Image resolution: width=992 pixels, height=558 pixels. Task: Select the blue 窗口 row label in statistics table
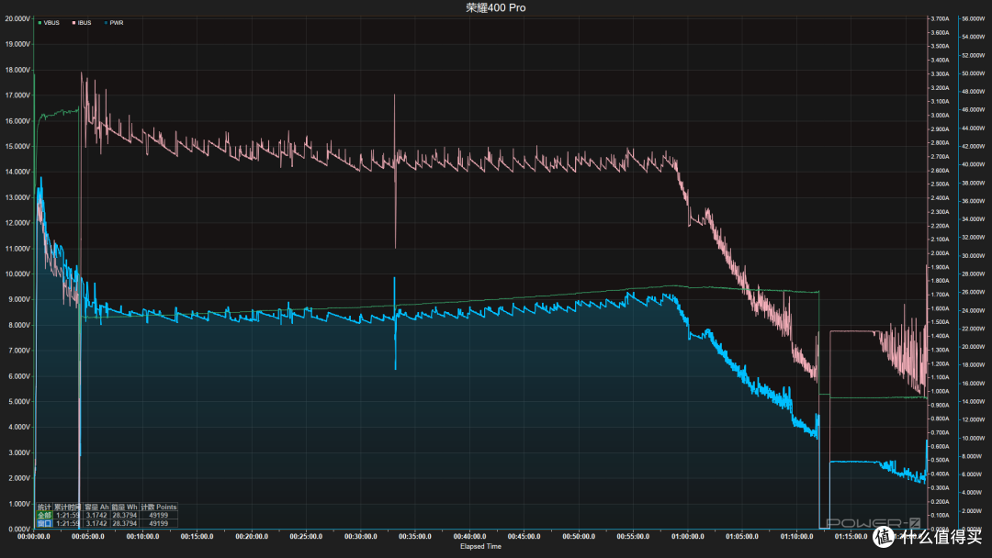click(44, 523)
